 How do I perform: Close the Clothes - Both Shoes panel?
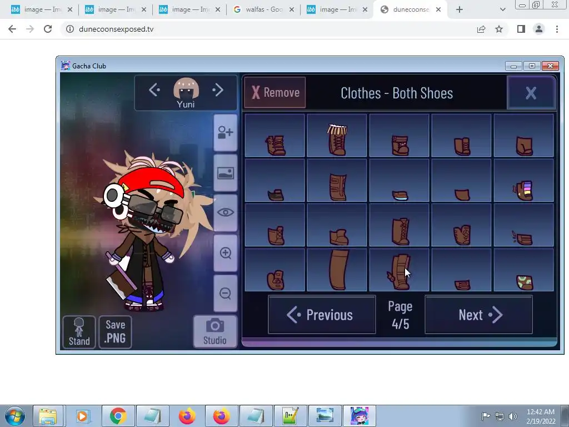pyautogui.click(x=531, y=93)
